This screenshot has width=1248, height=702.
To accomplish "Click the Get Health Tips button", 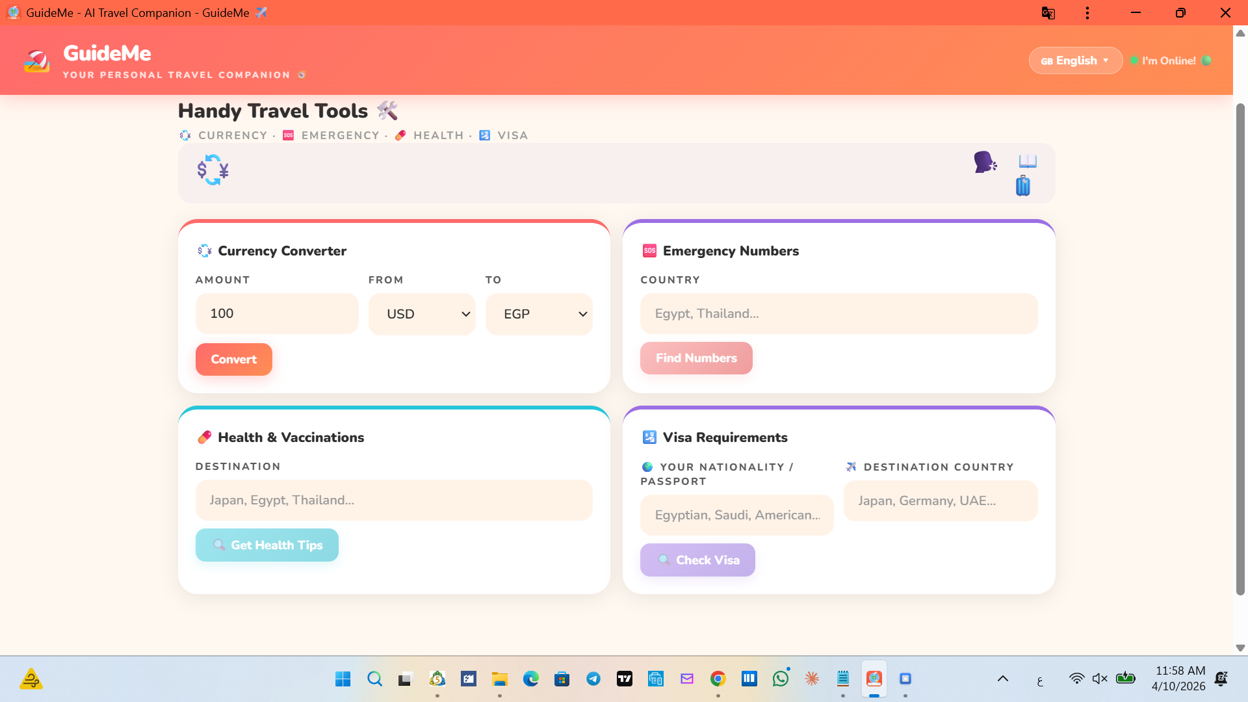I will [266, 545].
